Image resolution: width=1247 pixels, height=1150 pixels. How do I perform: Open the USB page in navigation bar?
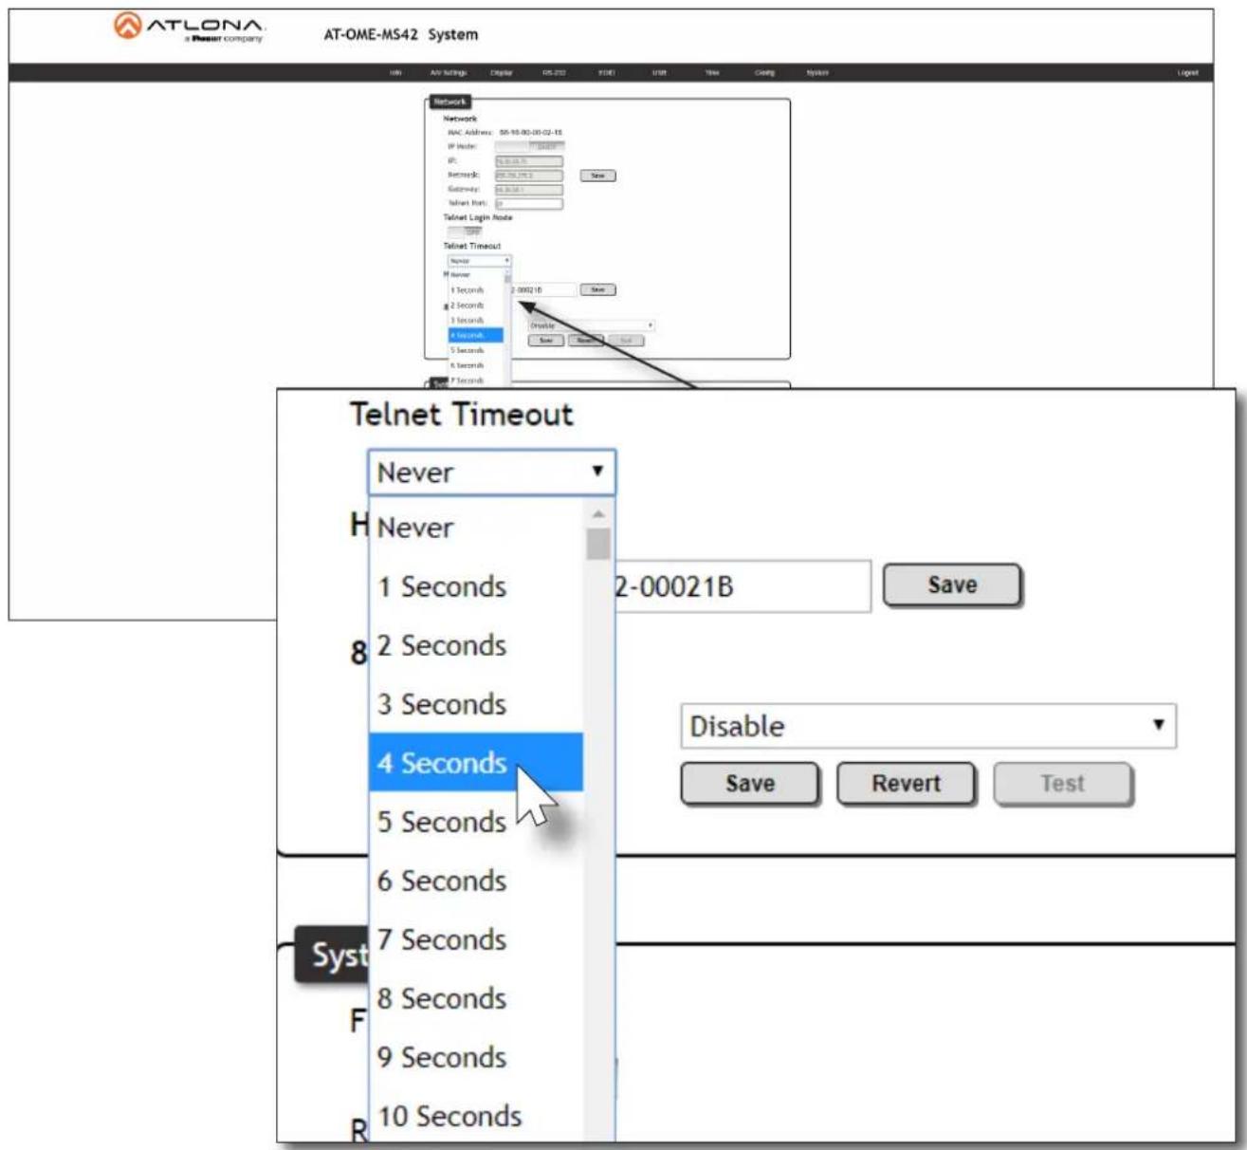(x=659, y=73)
